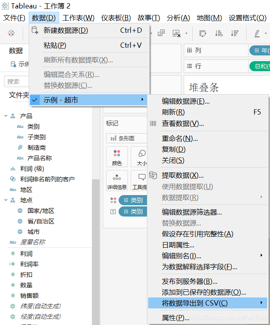Click the sort descending toolbar icon

(234, 33)
